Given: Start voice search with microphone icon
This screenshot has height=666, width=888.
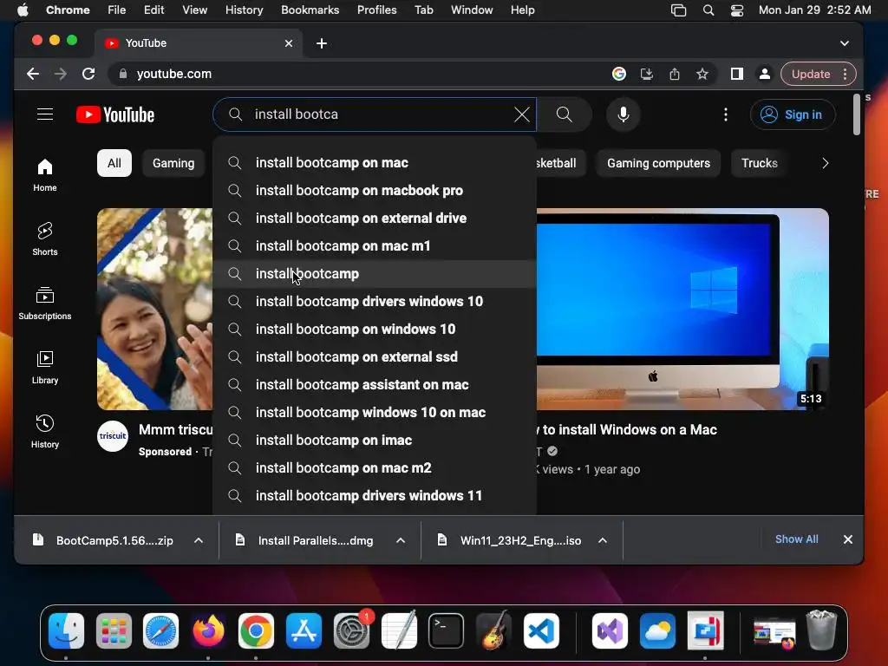Looking at the screenshot, I should pos(623,114).
